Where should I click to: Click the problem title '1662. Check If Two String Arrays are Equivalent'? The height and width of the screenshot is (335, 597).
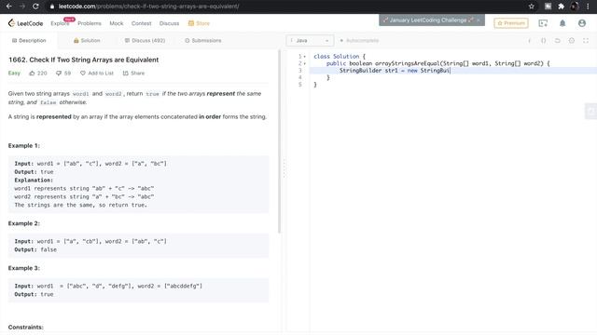click(83, 60)
